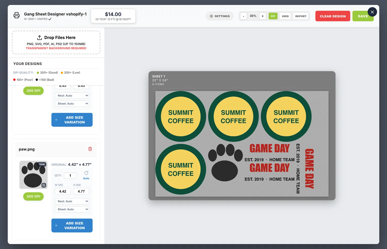Viewport: 387px width, 249px height.
Task: Open paw.png Nest: Auto dropdown
Action: tap(72, 201)
